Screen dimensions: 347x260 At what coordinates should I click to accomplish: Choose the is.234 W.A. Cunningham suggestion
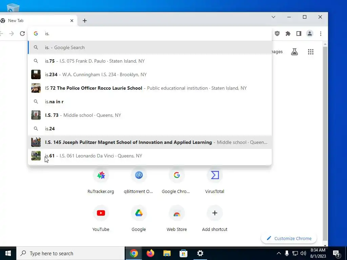tap(150, 74)
